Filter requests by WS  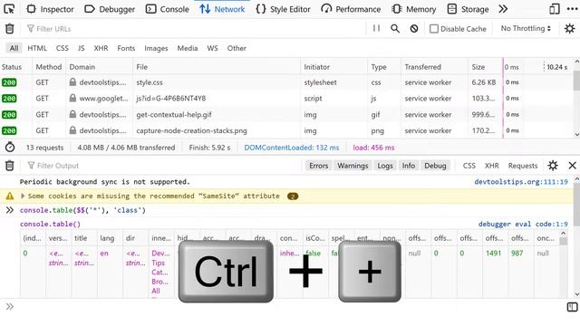[x=212, y=48]
